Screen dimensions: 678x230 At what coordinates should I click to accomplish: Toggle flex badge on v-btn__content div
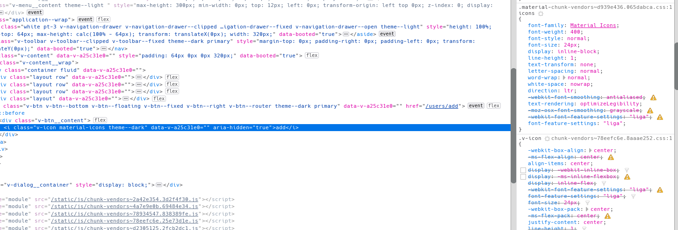[100, 120]
